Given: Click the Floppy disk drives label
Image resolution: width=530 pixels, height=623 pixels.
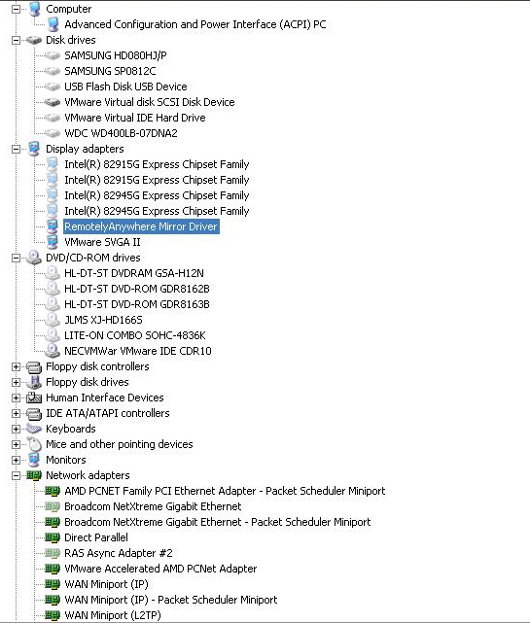Looking at the screenshot, I should tap(88, 382).
